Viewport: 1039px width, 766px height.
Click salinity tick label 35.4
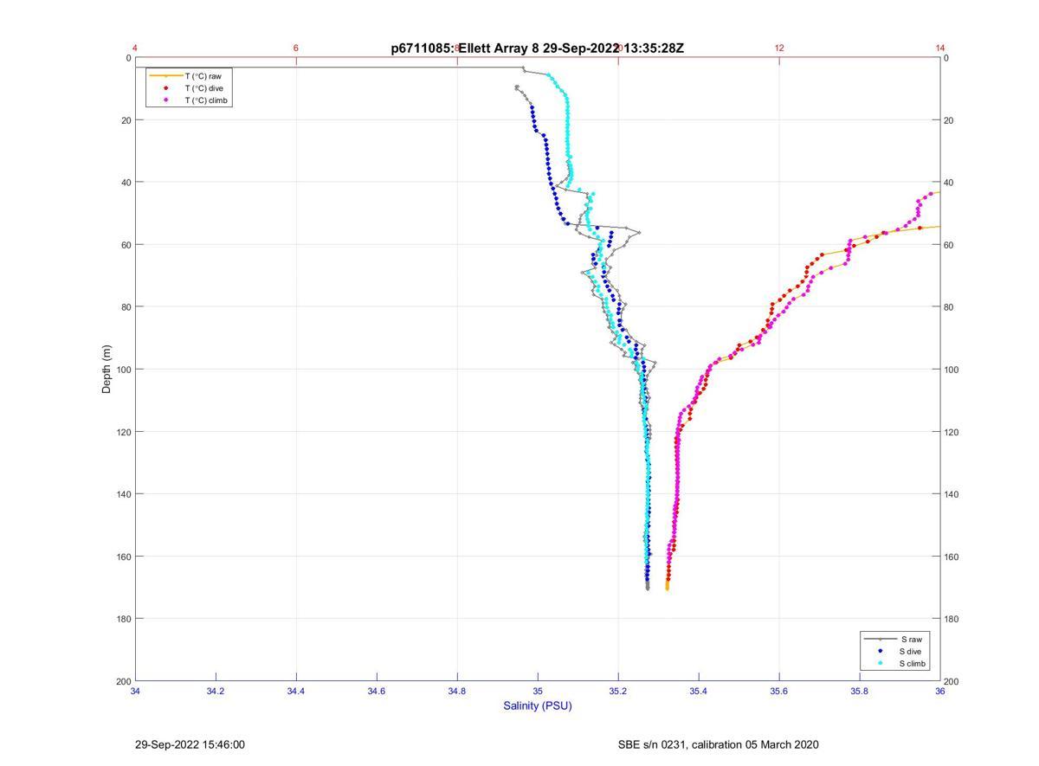click(699, 691)
